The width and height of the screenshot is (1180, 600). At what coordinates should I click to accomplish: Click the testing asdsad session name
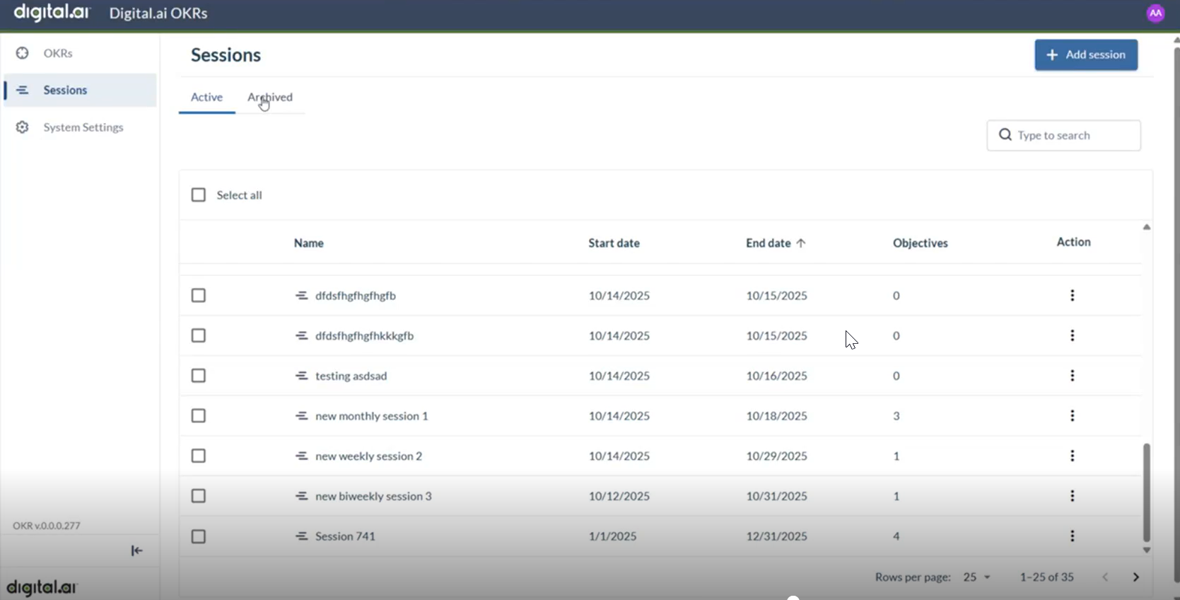(351, 376)
